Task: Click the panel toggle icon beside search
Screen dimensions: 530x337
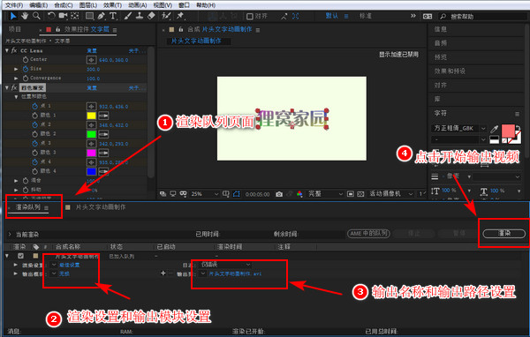Action: [x=428, y=16]
